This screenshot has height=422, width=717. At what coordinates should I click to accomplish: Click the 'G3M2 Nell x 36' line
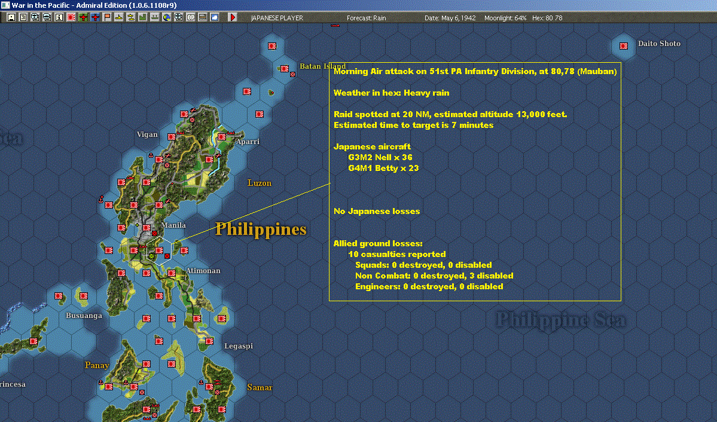tap(380, 157)
